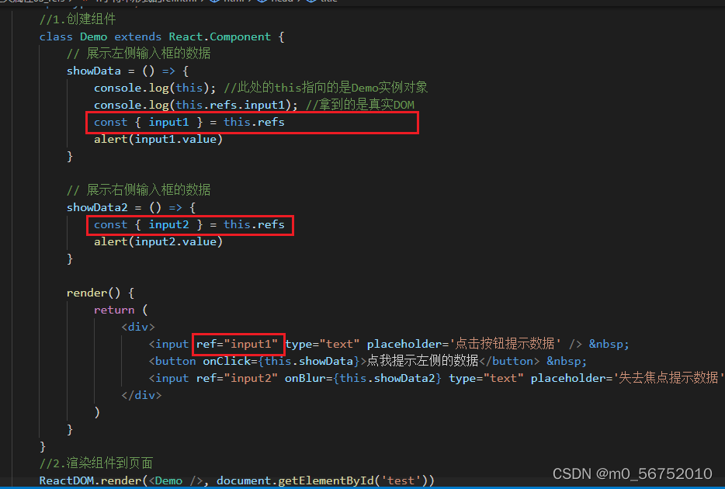Click the placeholder '点击按钮提示数据' string
725x489 pixels.
click(505, 345)
